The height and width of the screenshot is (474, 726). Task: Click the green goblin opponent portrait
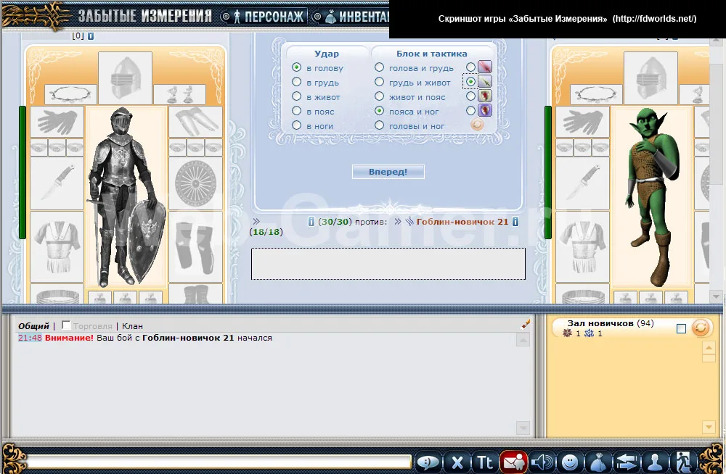pyautogui.click(x=652, y=196)
